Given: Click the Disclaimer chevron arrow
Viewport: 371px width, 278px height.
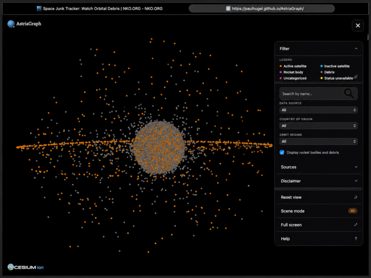Looking at the screenshot, I should coord(356,181).
